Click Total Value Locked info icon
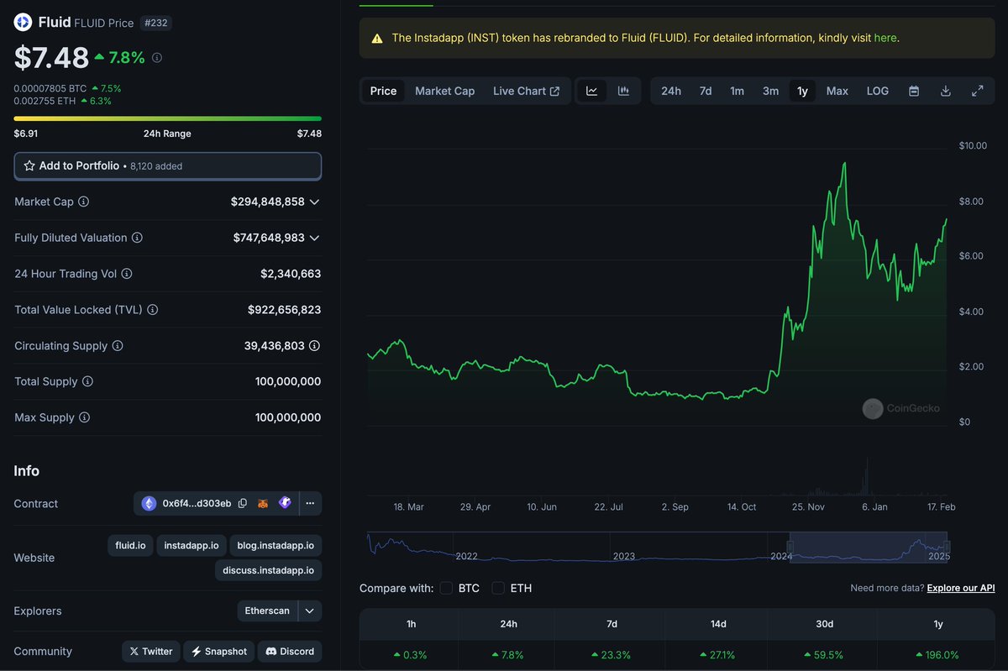Image resolution: width=1008 pixels, height=671 pixels. (153, 310)
